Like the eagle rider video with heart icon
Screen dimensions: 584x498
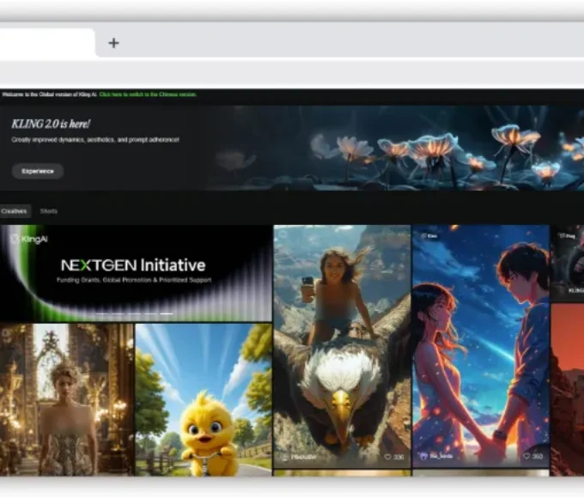click(388, 457)
